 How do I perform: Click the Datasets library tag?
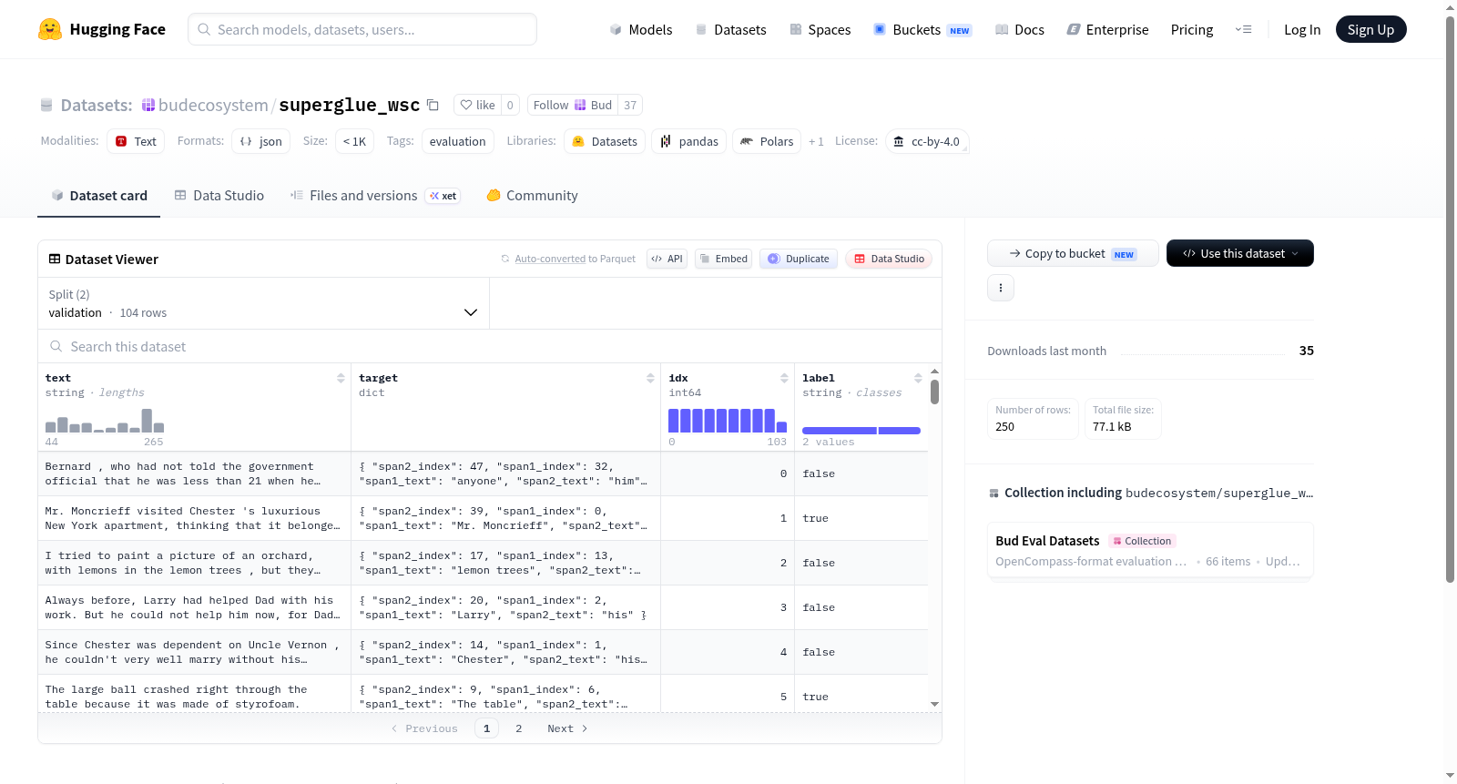click(x=605, y=141)
